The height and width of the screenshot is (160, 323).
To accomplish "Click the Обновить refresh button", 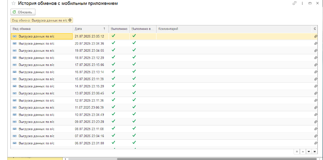I will tap(23, 12).
